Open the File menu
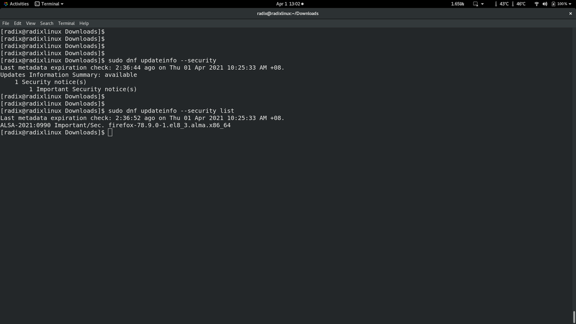 coord(6,23)
